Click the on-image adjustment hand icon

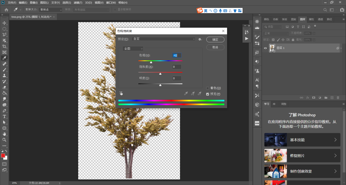pos(121,93)
